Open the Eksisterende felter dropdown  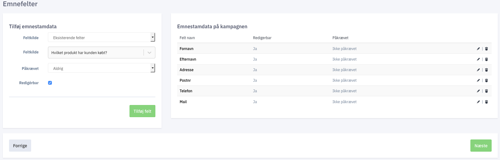[101, 37]
